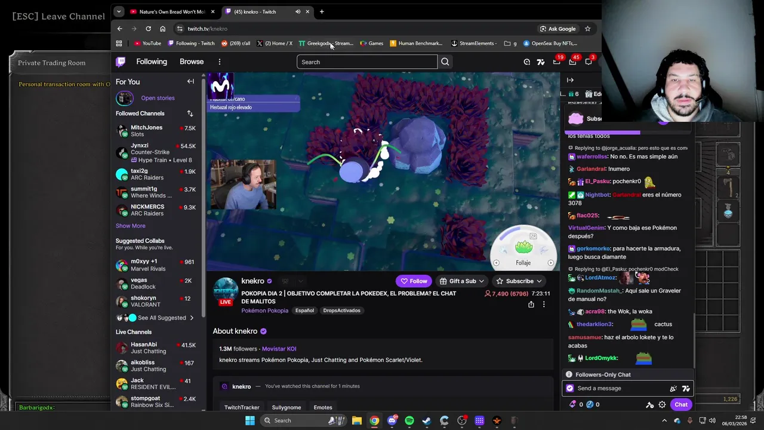
Task: Open the Gift a Sub dropdown
Action: point(461,281)
